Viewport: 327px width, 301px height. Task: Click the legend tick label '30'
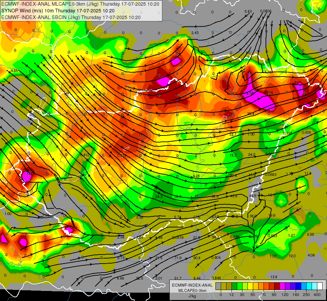242,295
